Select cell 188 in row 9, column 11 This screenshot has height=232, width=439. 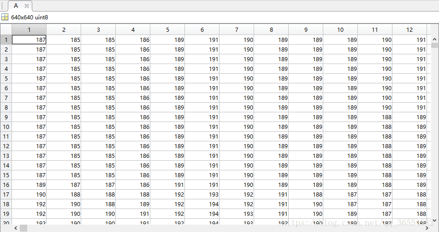tap(375, 117)
